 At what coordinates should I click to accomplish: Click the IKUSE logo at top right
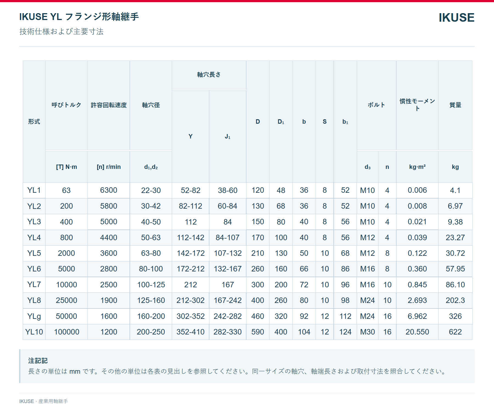coord(456,18)
